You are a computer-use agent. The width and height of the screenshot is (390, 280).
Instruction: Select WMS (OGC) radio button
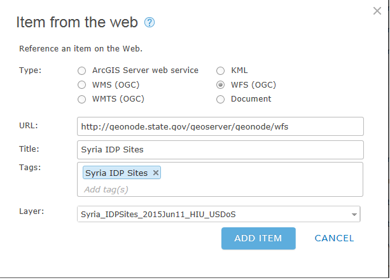[x=81, y=85]
